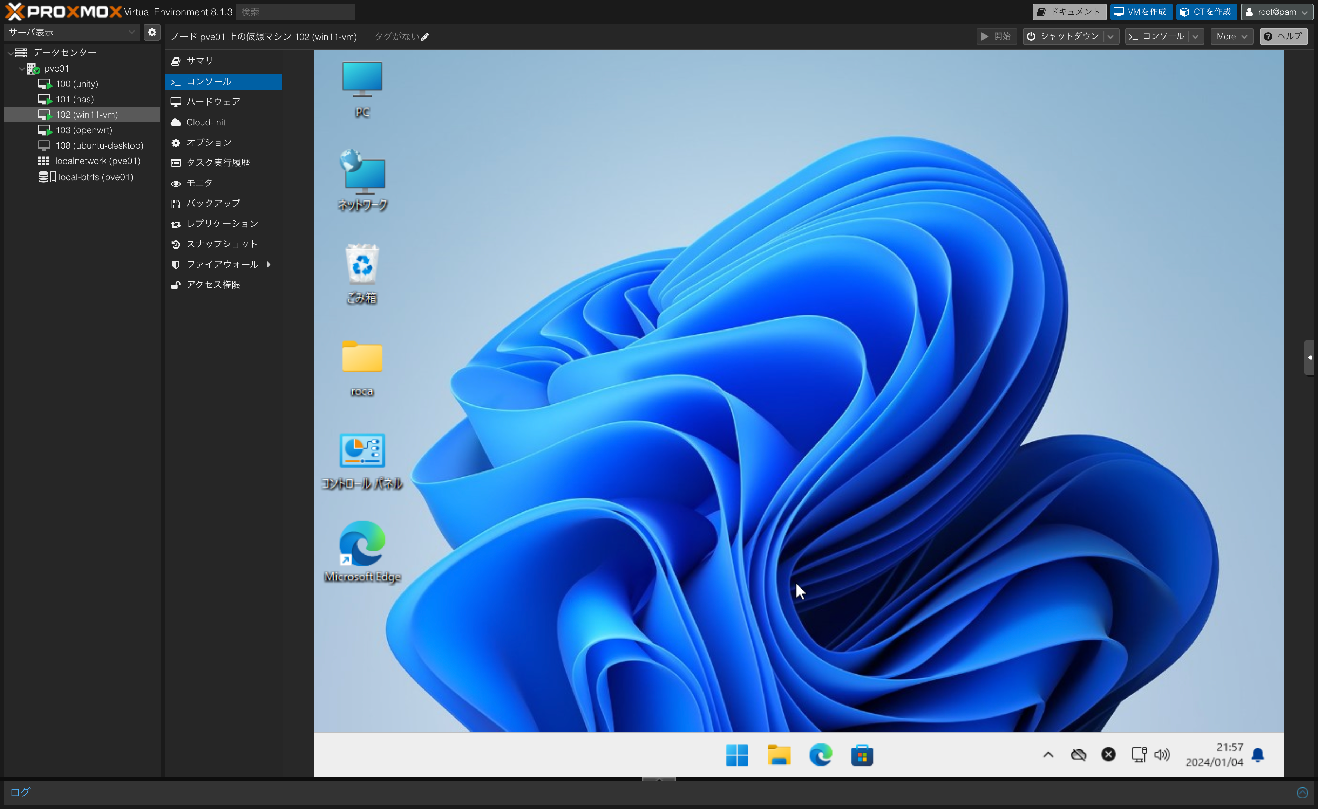Open the サマリー tab
This screenshot has height=809, width=1318.
pyautogui.click(x=223, y=61)
